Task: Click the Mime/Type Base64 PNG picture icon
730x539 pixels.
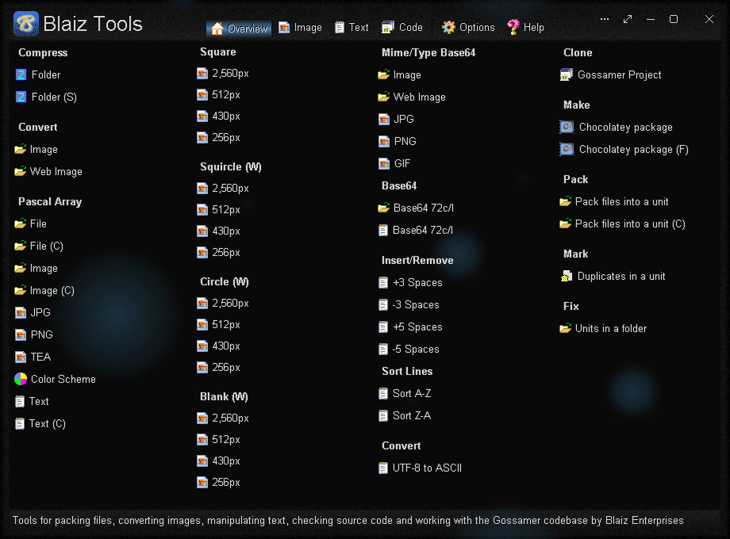Action: point(383,141)
